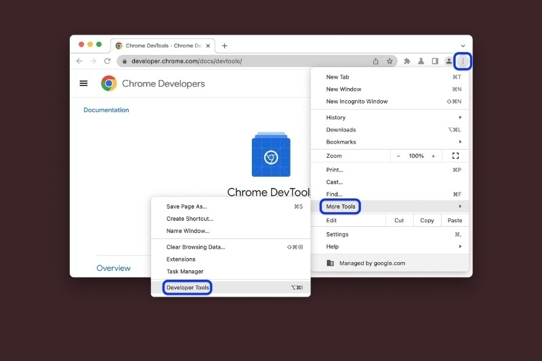Expand the More Tools submenu
This screenshot has width=542, height=361.
click(390, 206)
